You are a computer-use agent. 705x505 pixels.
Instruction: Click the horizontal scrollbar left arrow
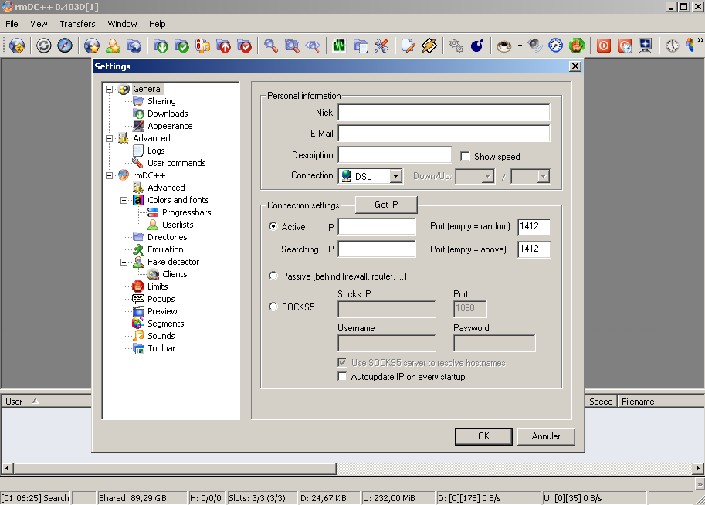[x=7, y=469]
